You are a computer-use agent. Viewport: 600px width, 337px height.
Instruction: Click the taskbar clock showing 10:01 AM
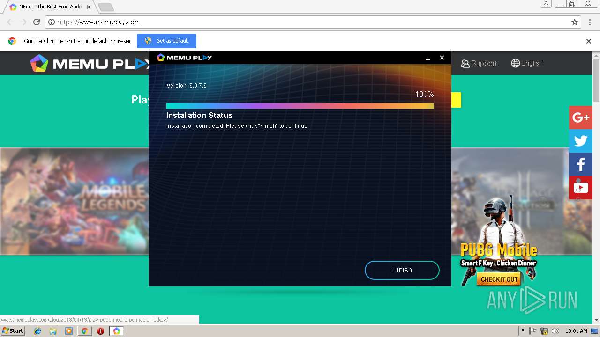tap(576, 331)
